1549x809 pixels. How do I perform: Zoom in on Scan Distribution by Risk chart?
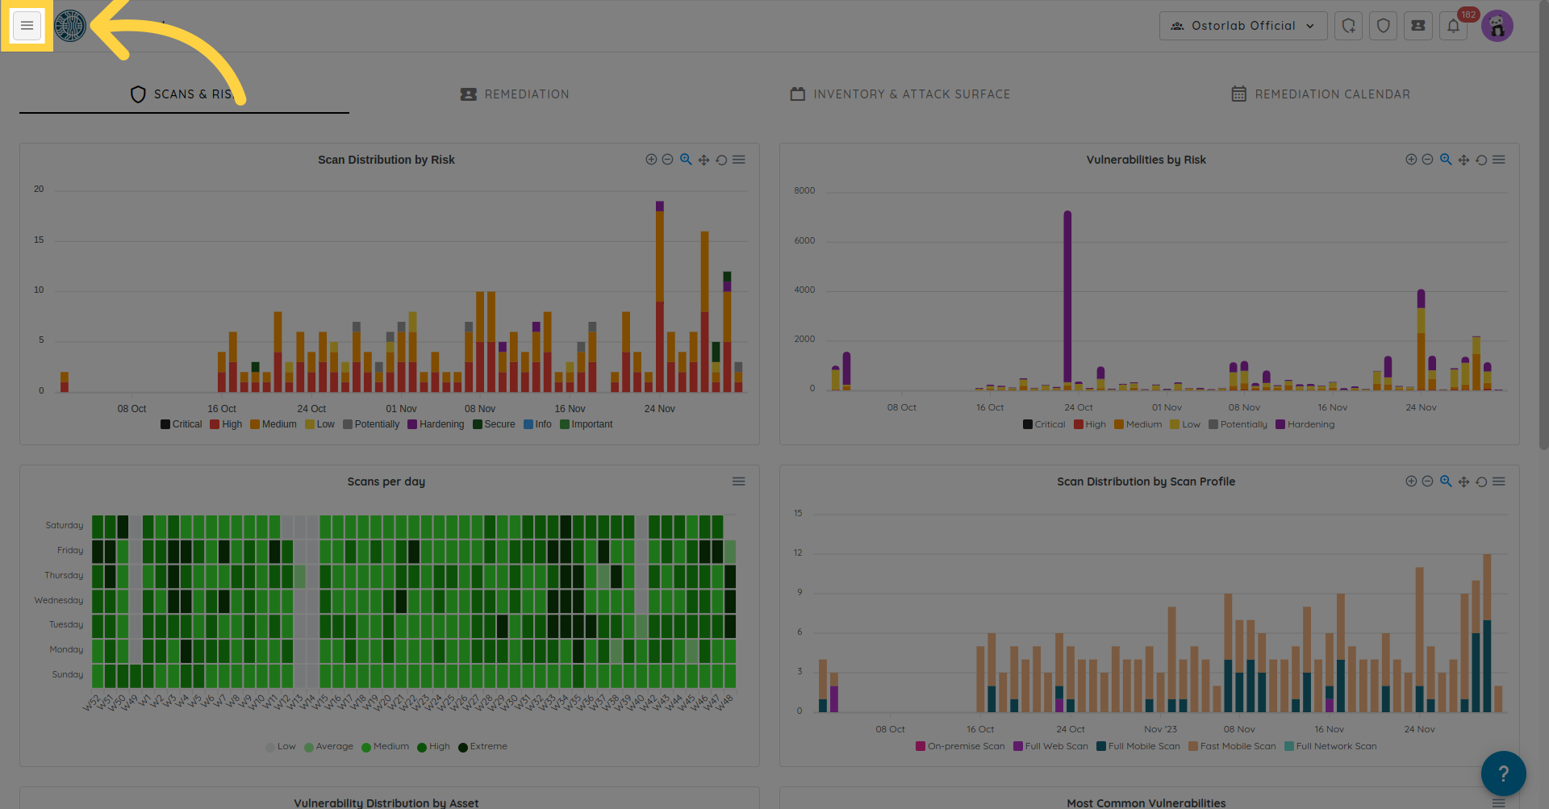click(x=651, y=160)
